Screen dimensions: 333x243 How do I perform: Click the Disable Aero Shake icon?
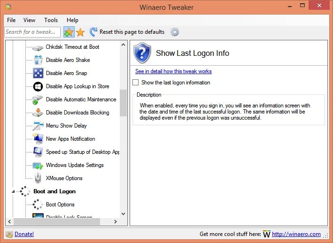[38, 60]
